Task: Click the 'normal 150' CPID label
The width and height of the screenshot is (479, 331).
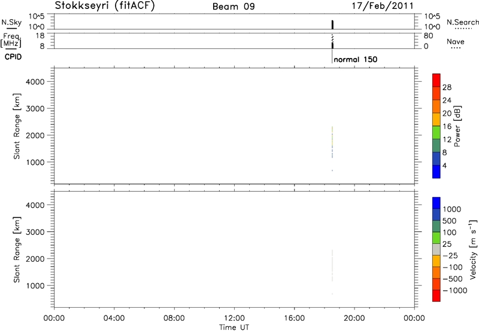Action: click(355, 59)
